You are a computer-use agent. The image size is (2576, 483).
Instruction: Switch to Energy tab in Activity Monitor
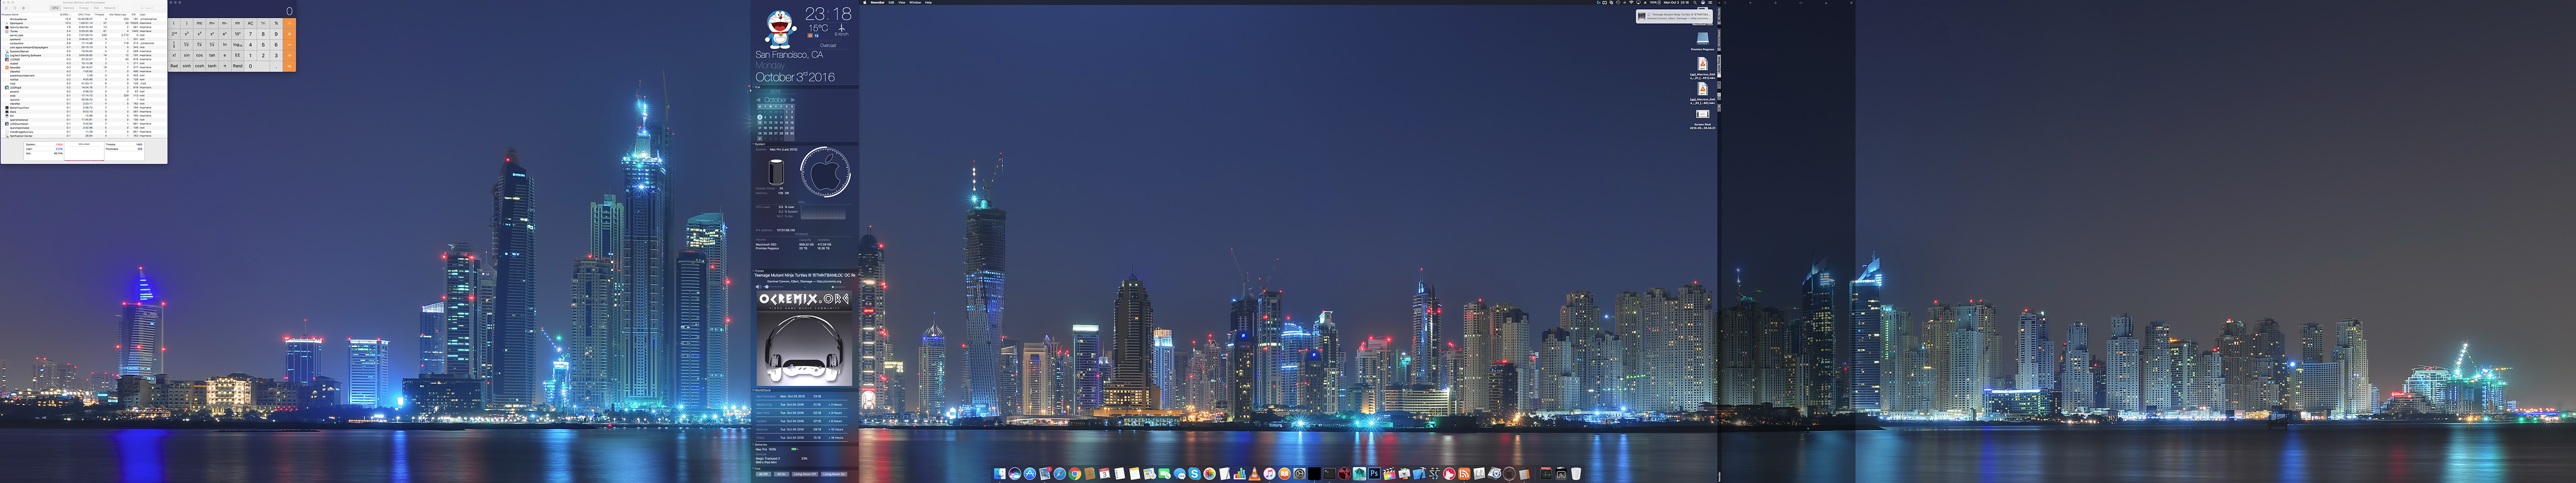pos(84,8)
